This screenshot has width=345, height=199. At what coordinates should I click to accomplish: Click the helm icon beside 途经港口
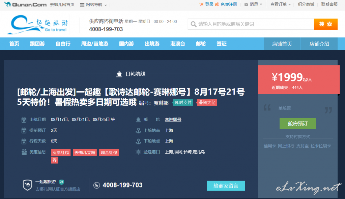[138, 152]
